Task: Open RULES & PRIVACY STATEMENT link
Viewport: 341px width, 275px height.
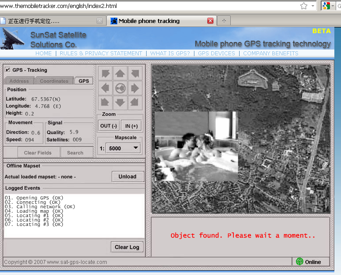Action: (x=101, y=53)
